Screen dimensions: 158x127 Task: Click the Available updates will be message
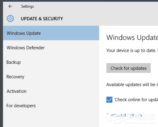tap(132, 85)
